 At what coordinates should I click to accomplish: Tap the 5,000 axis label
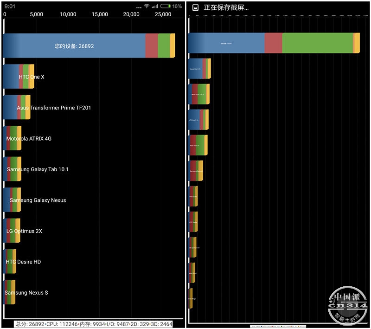point(37,14)
